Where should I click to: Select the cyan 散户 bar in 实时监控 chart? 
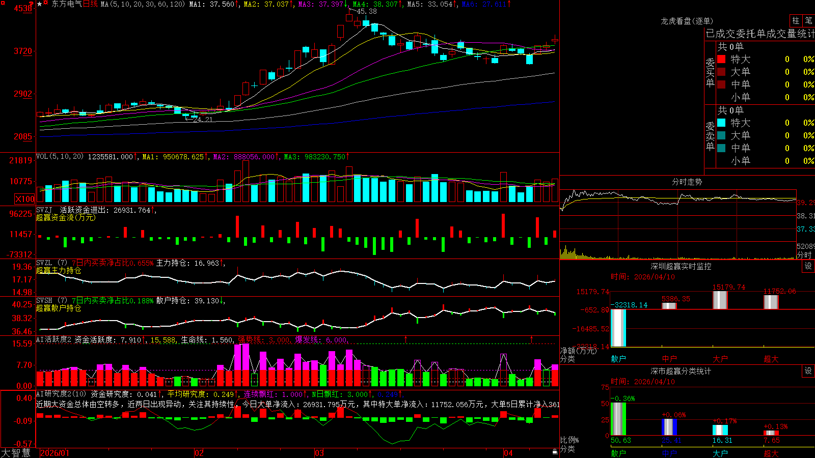(618, 328)
